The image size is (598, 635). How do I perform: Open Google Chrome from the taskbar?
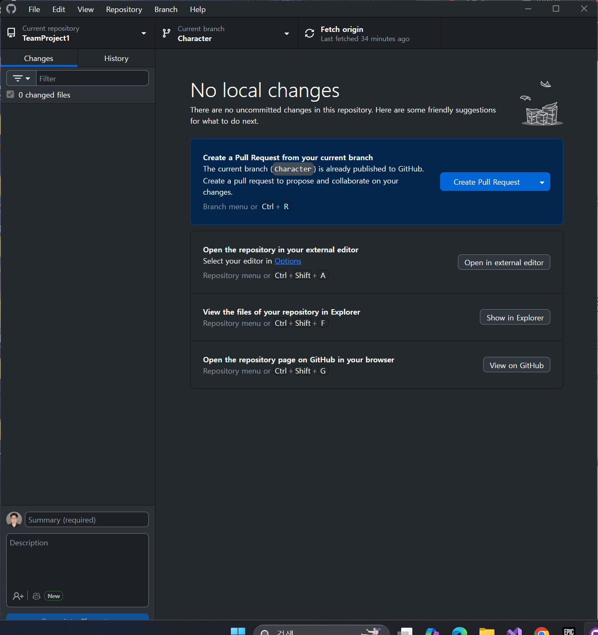(542, 631)
